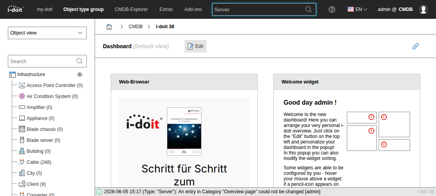
Task: Click the Blade chassis icon
Action: [x=22, y=129]
